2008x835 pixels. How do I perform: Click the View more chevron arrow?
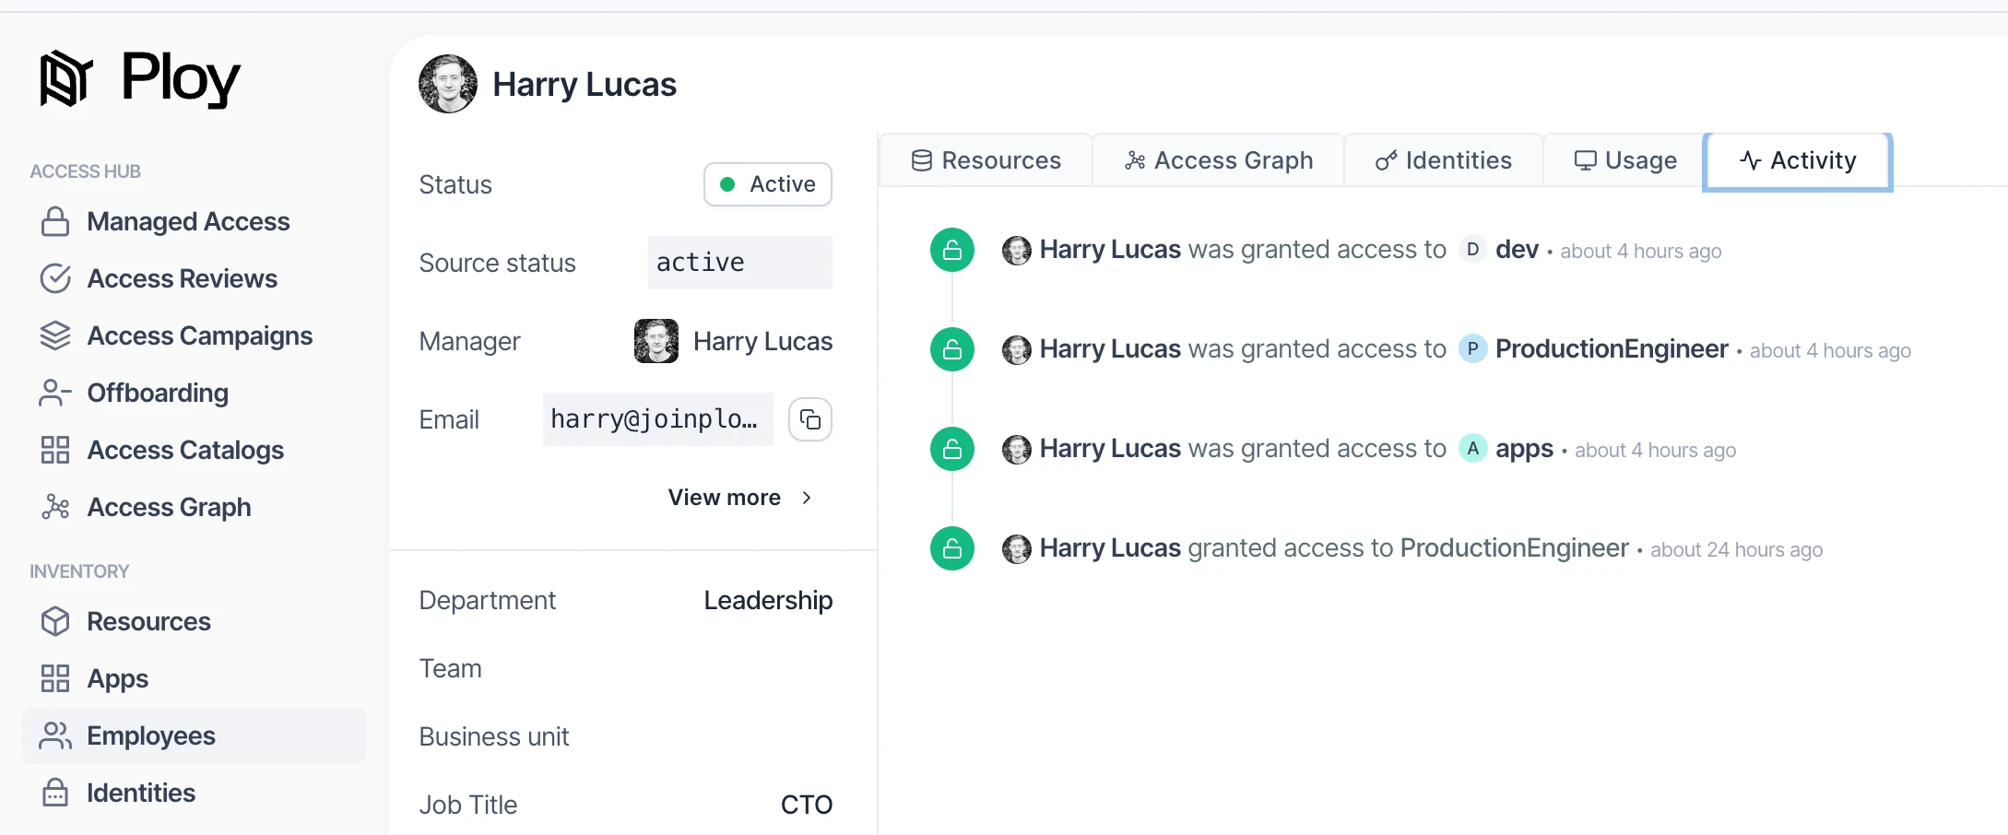point(807,498)
